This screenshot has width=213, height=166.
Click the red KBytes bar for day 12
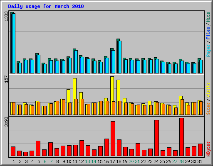82,148
